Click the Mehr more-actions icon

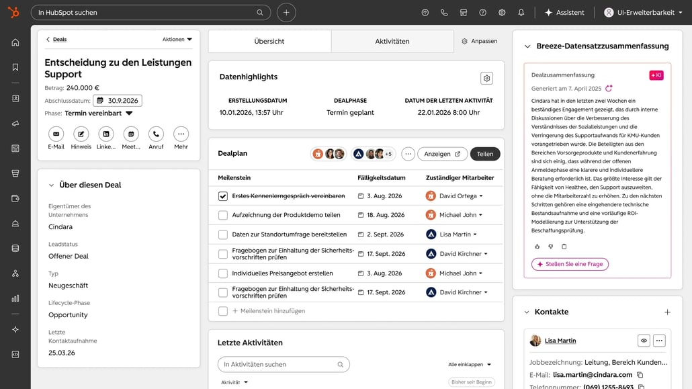tap(181, 134)
